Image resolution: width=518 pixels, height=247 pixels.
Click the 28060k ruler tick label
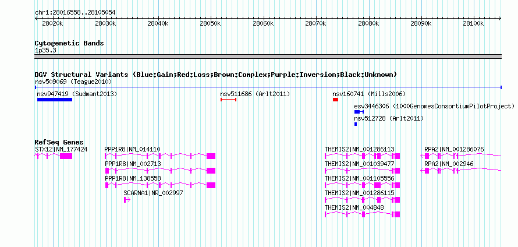tap(263, 24)
